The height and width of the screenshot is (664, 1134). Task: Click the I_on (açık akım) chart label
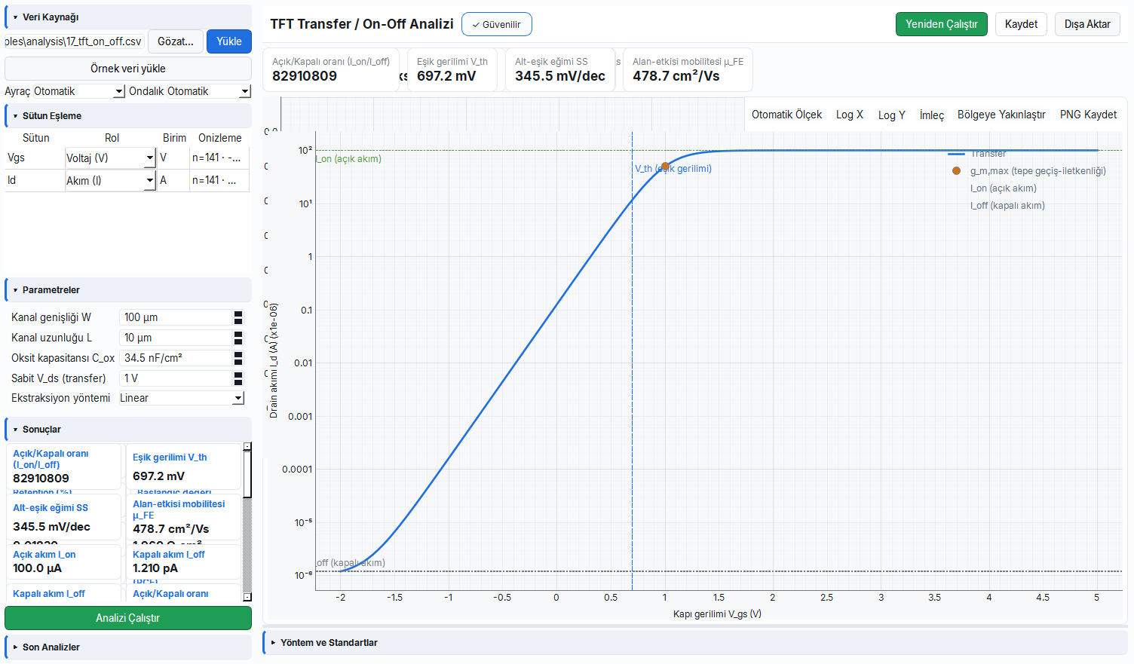(348, 159)
